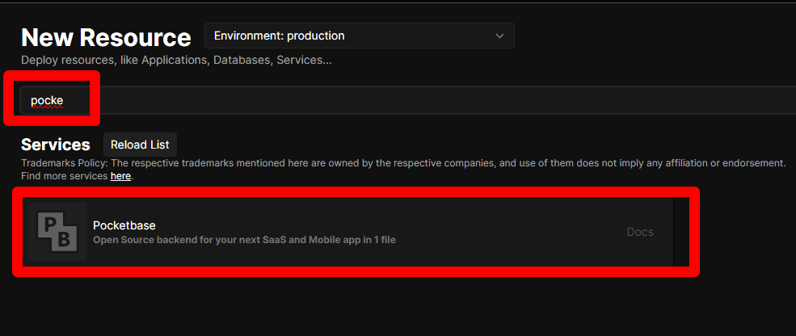Open the Docs link on Pocketbase card

640,232
